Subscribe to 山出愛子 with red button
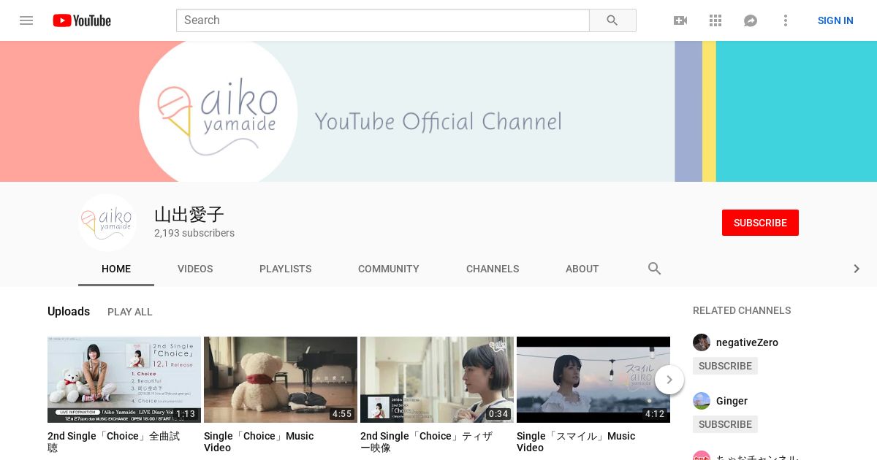 [760, 223]
